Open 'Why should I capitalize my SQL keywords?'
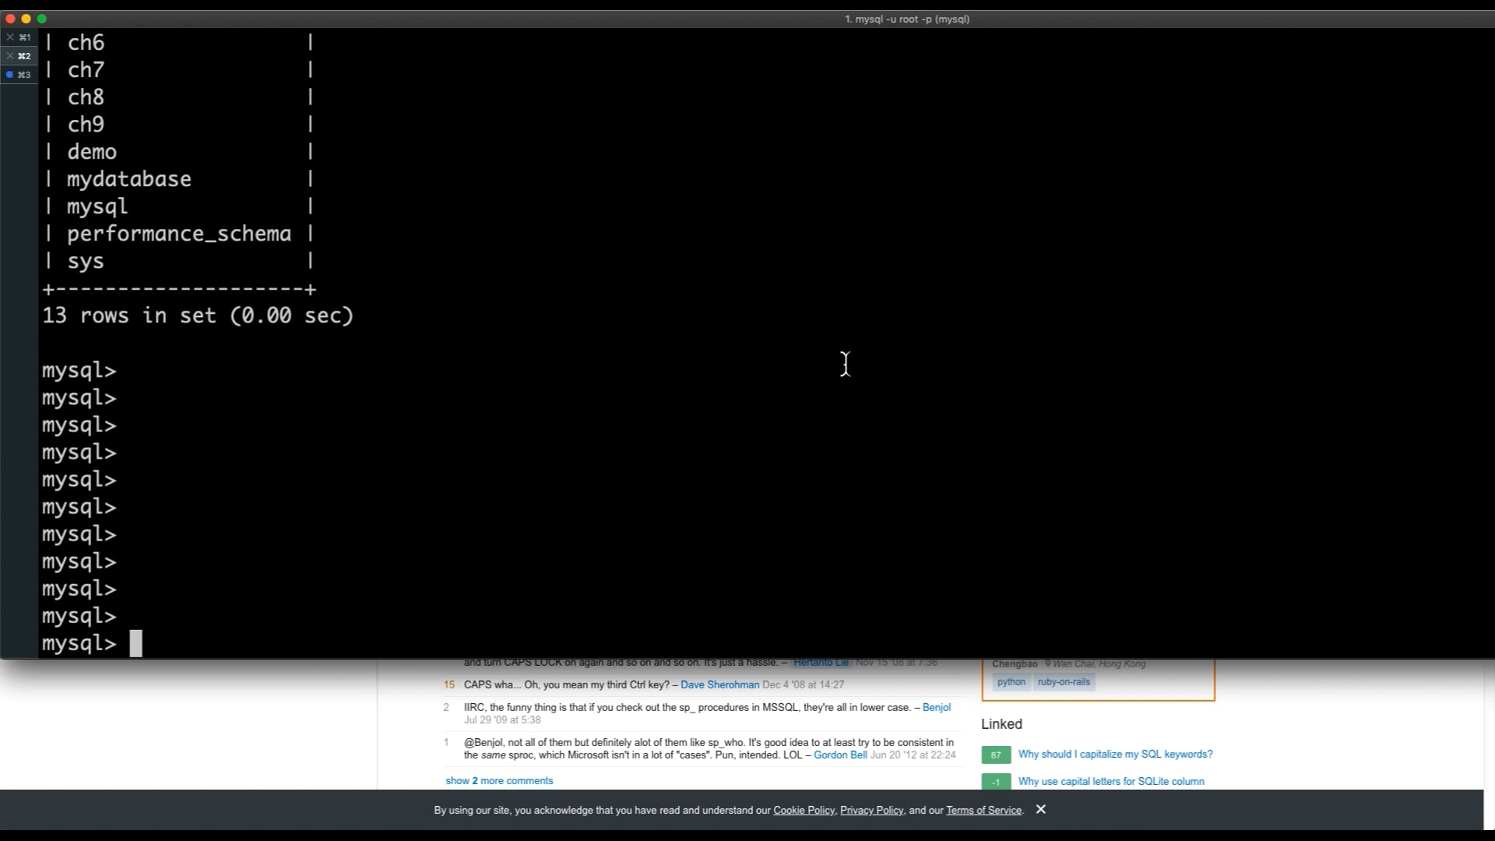The image size is (1495, 841). click(x=1115, y=754)
